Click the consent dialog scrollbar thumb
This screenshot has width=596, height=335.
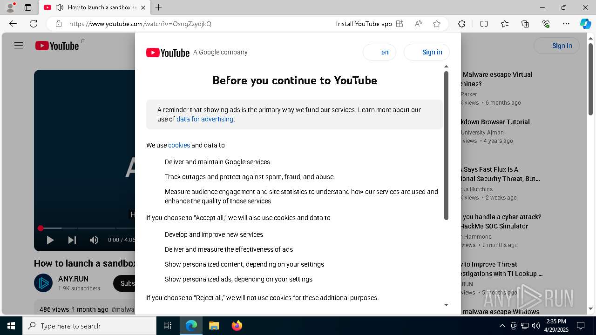(x=446, y=145)
